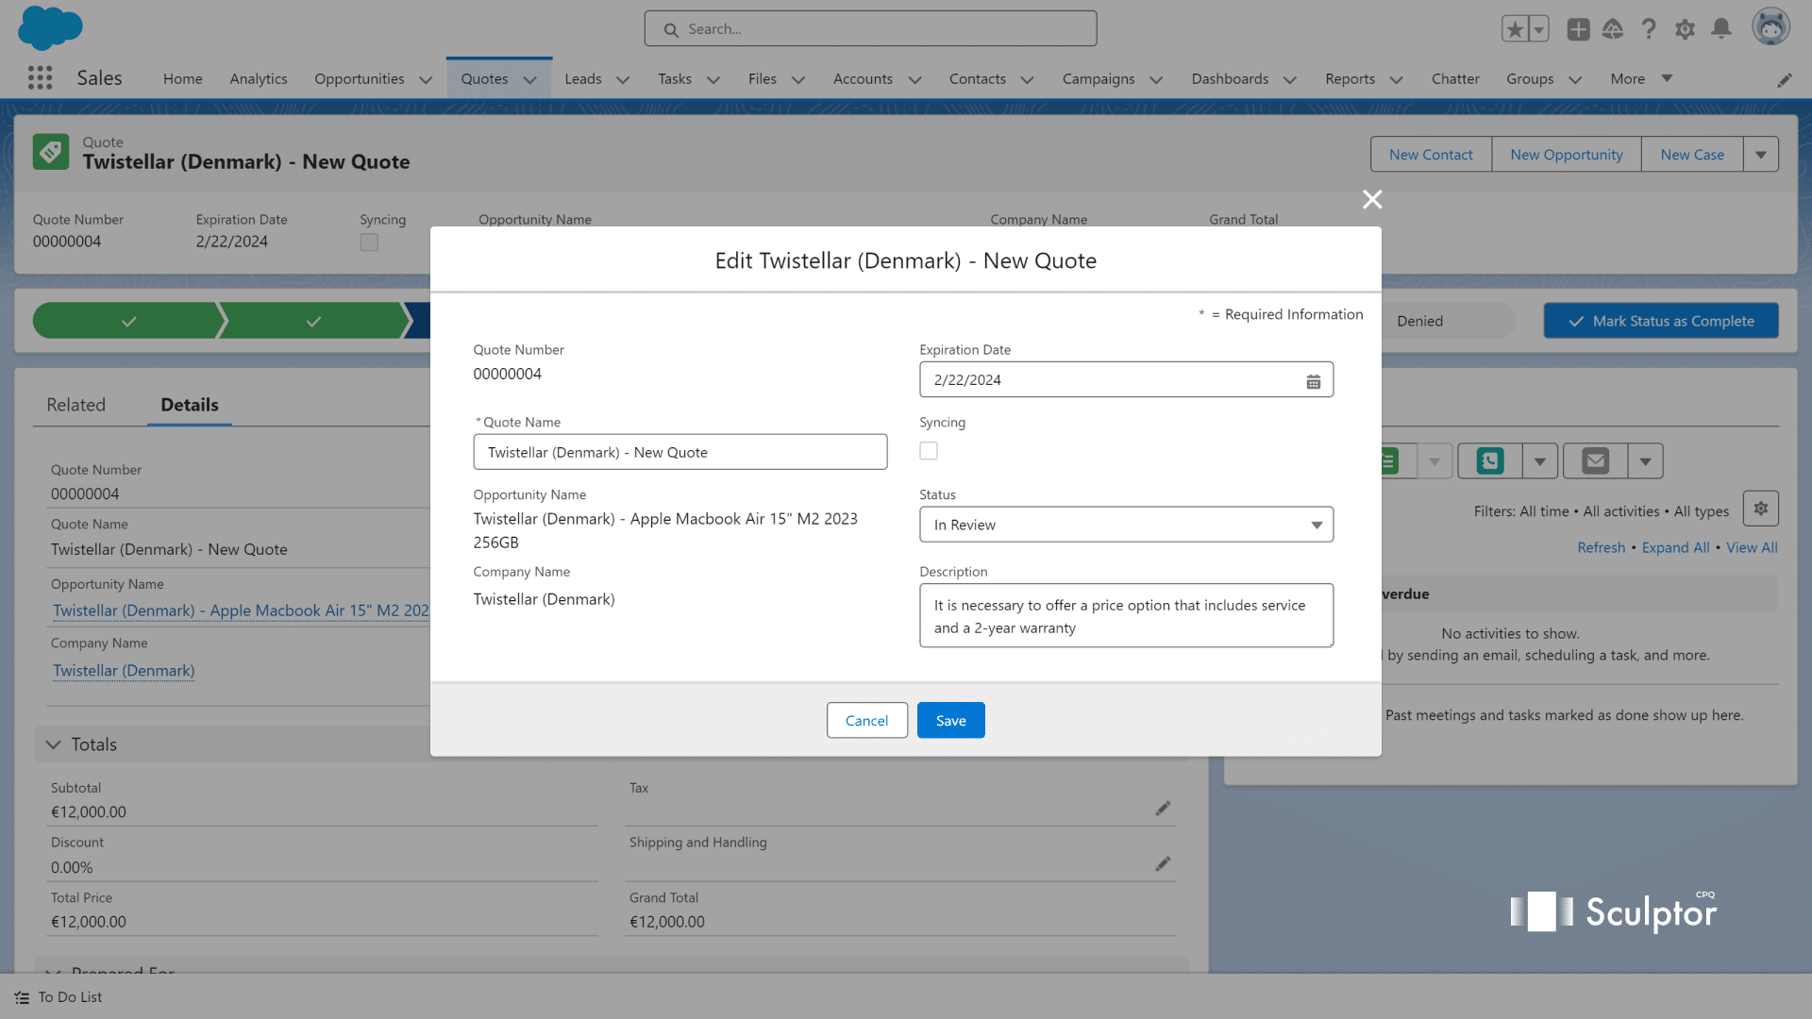This screenshot has width=1812, height=1019.
Task: Click the second completed path stage checkmark
Action: point(314,321)
